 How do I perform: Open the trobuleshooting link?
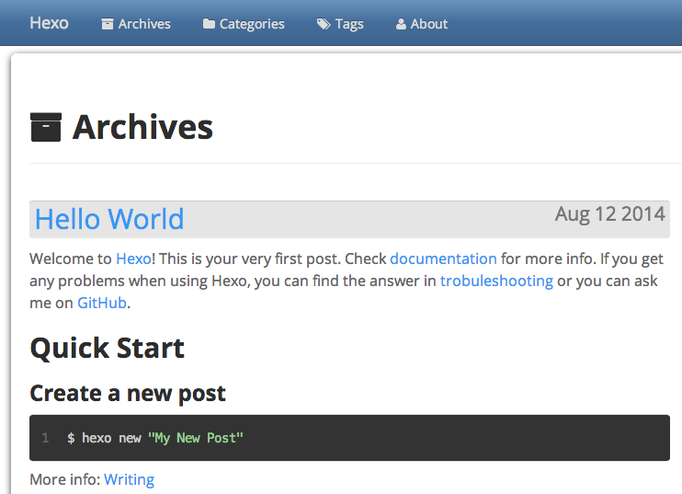[x=496, y=281]
